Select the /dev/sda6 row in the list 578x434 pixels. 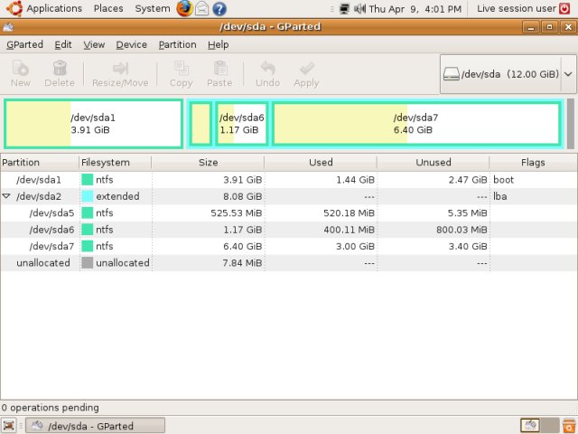289,230
